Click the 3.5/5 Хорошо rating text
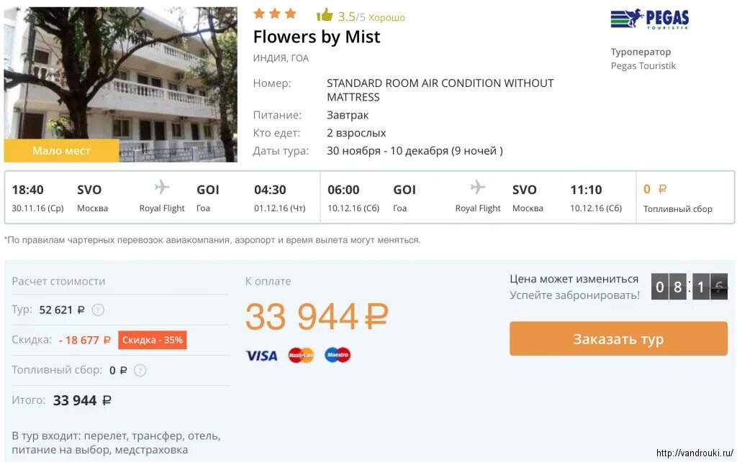Viewport: 737px width, 462px height. [x=371, y=17]
